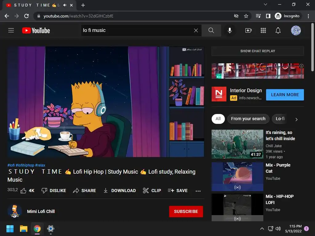Click the LEARN MORE ad button
This screenshot has height=236, width=315.
coord(285,95)
